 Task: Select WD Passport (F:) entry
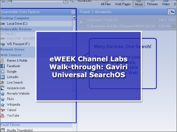tap(18, 44)
